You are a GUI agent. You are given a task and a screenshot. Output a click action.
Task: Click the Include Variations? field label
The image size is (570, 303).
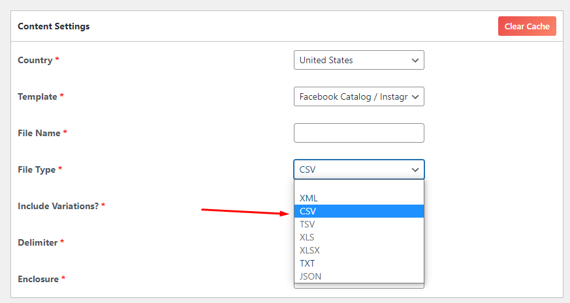tap(58, 206)
